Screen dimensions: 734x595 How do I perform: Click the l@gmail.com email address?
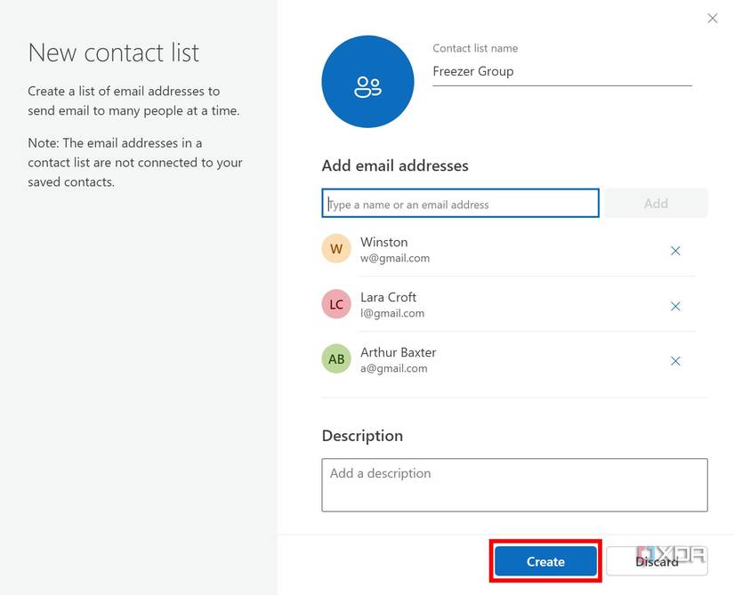[392, 313]
